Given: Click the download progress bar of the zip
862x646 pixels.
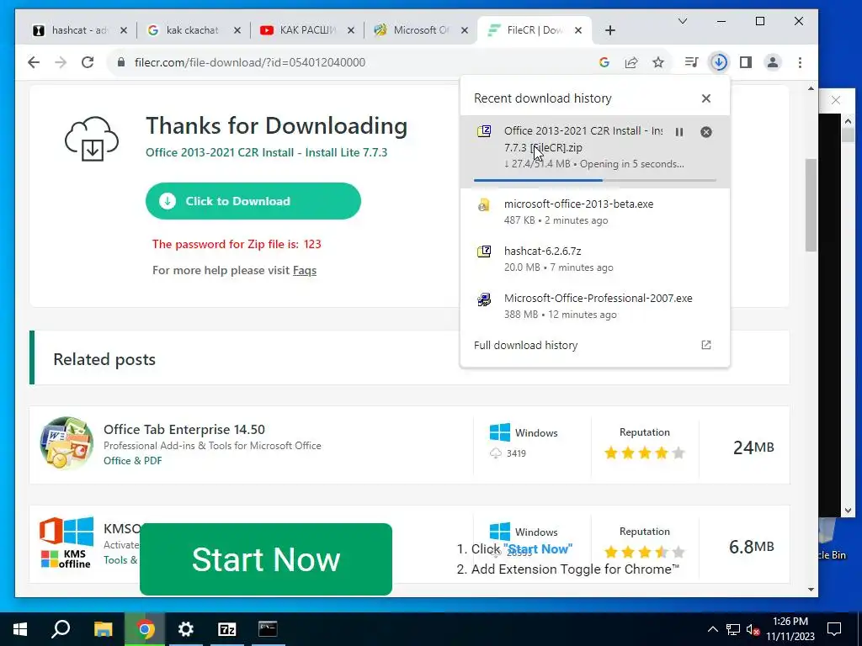Looking at the screenshot, I should point(595,180).
